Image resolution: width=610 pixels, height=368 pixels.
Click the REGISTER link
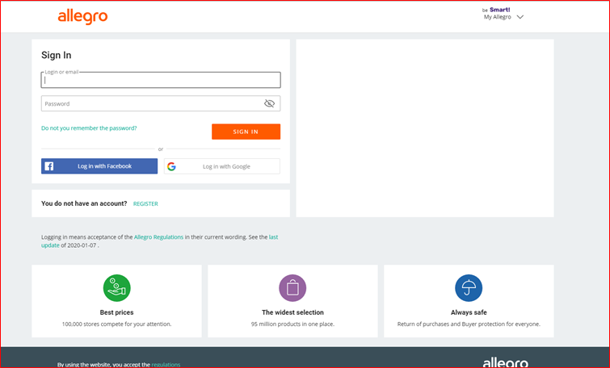point(145,203)
